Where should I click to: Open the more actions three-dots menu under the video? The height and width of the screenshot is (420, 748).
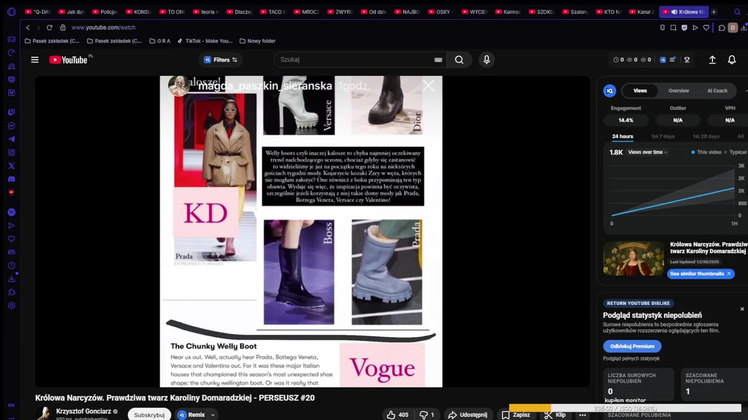[x=582, y=415]
